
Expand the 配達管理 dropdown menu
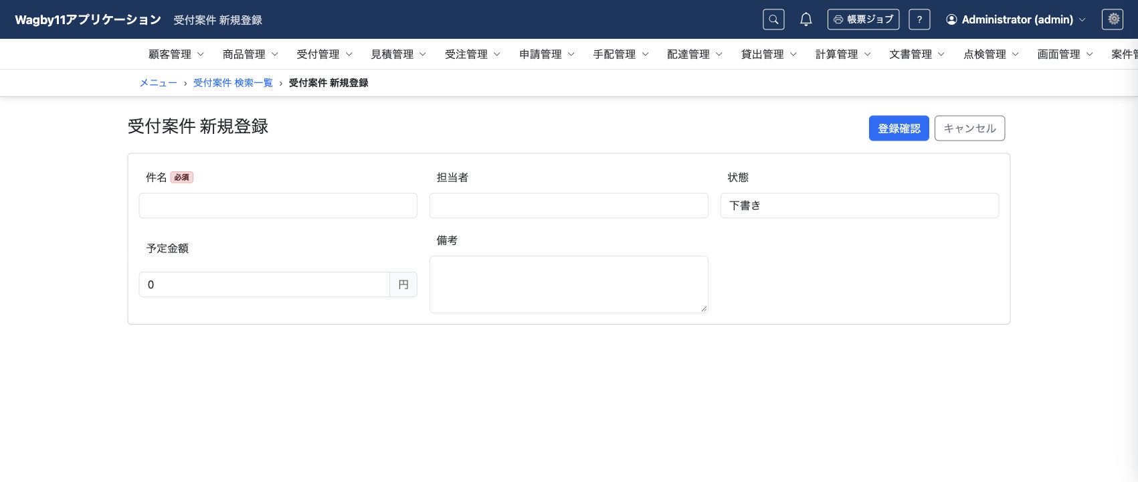click(x=695, y=54)
